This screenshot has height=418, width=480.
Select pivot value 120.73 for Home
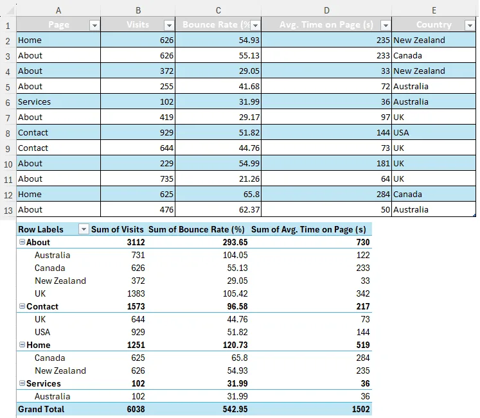[235, 345]
